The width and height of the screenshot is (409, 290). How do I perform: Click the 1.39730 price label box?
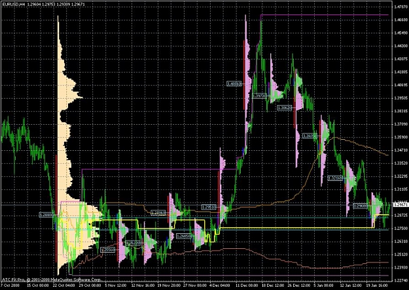(x=259, y=96)
